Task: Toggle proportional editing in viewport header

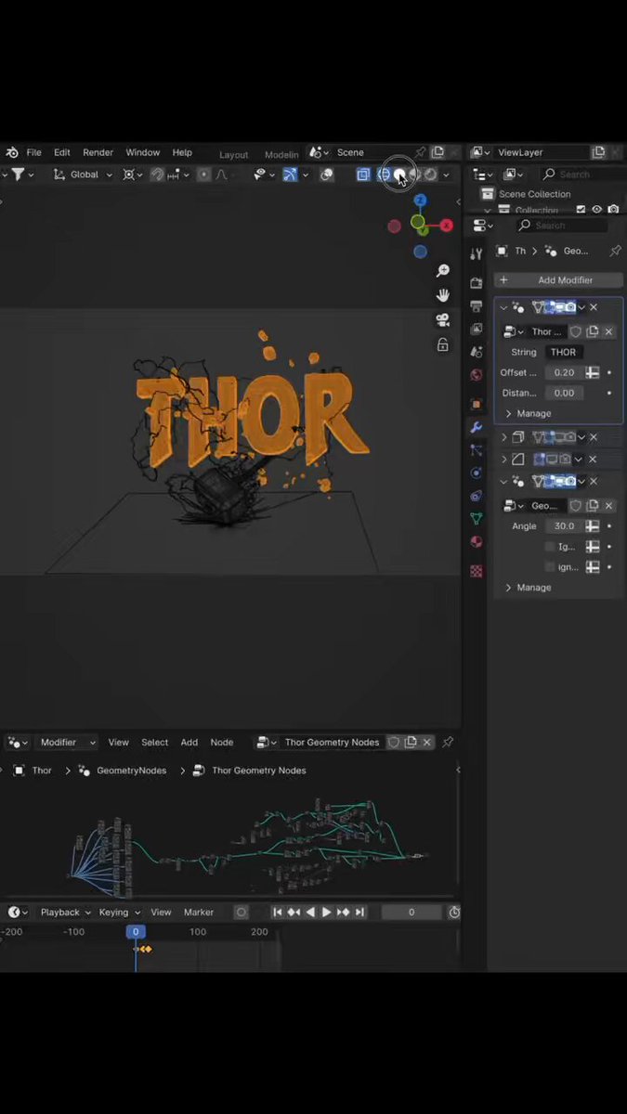Action: point(203,175)
